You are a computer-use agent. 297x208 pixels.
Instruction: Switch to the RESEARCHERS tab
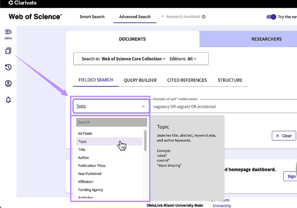point(266,39)
